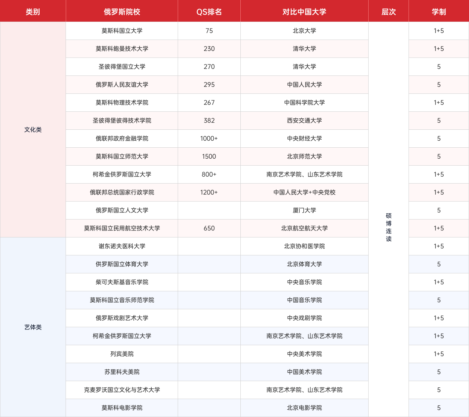
Task: Click QS ranking value 1000+
Action: [x=209, y=139]
